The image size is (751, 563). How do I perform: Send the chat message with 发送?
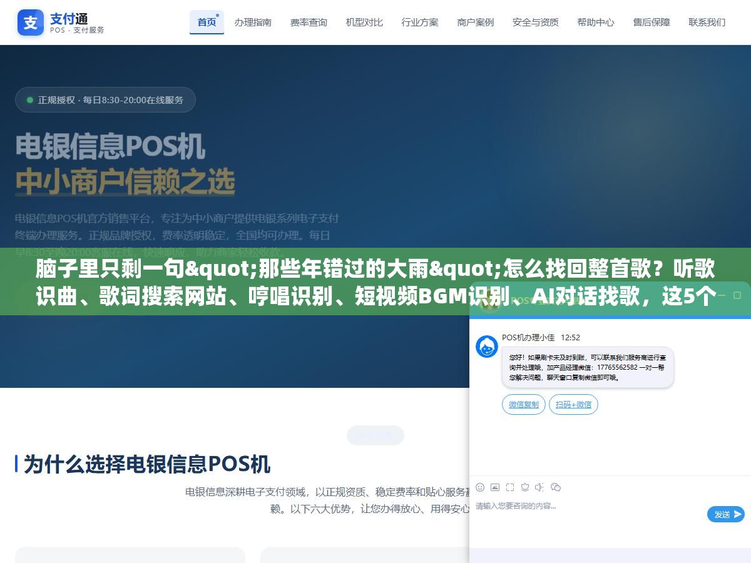click(x=726, y=514)
